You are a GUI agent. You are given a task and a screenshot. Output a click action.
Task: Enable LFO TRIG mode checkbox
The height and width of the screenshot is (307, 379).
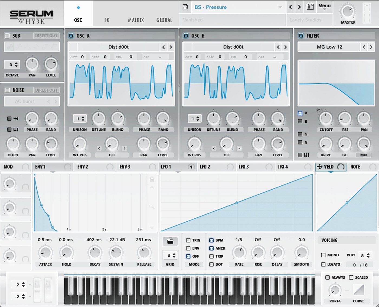pos(188,240)
